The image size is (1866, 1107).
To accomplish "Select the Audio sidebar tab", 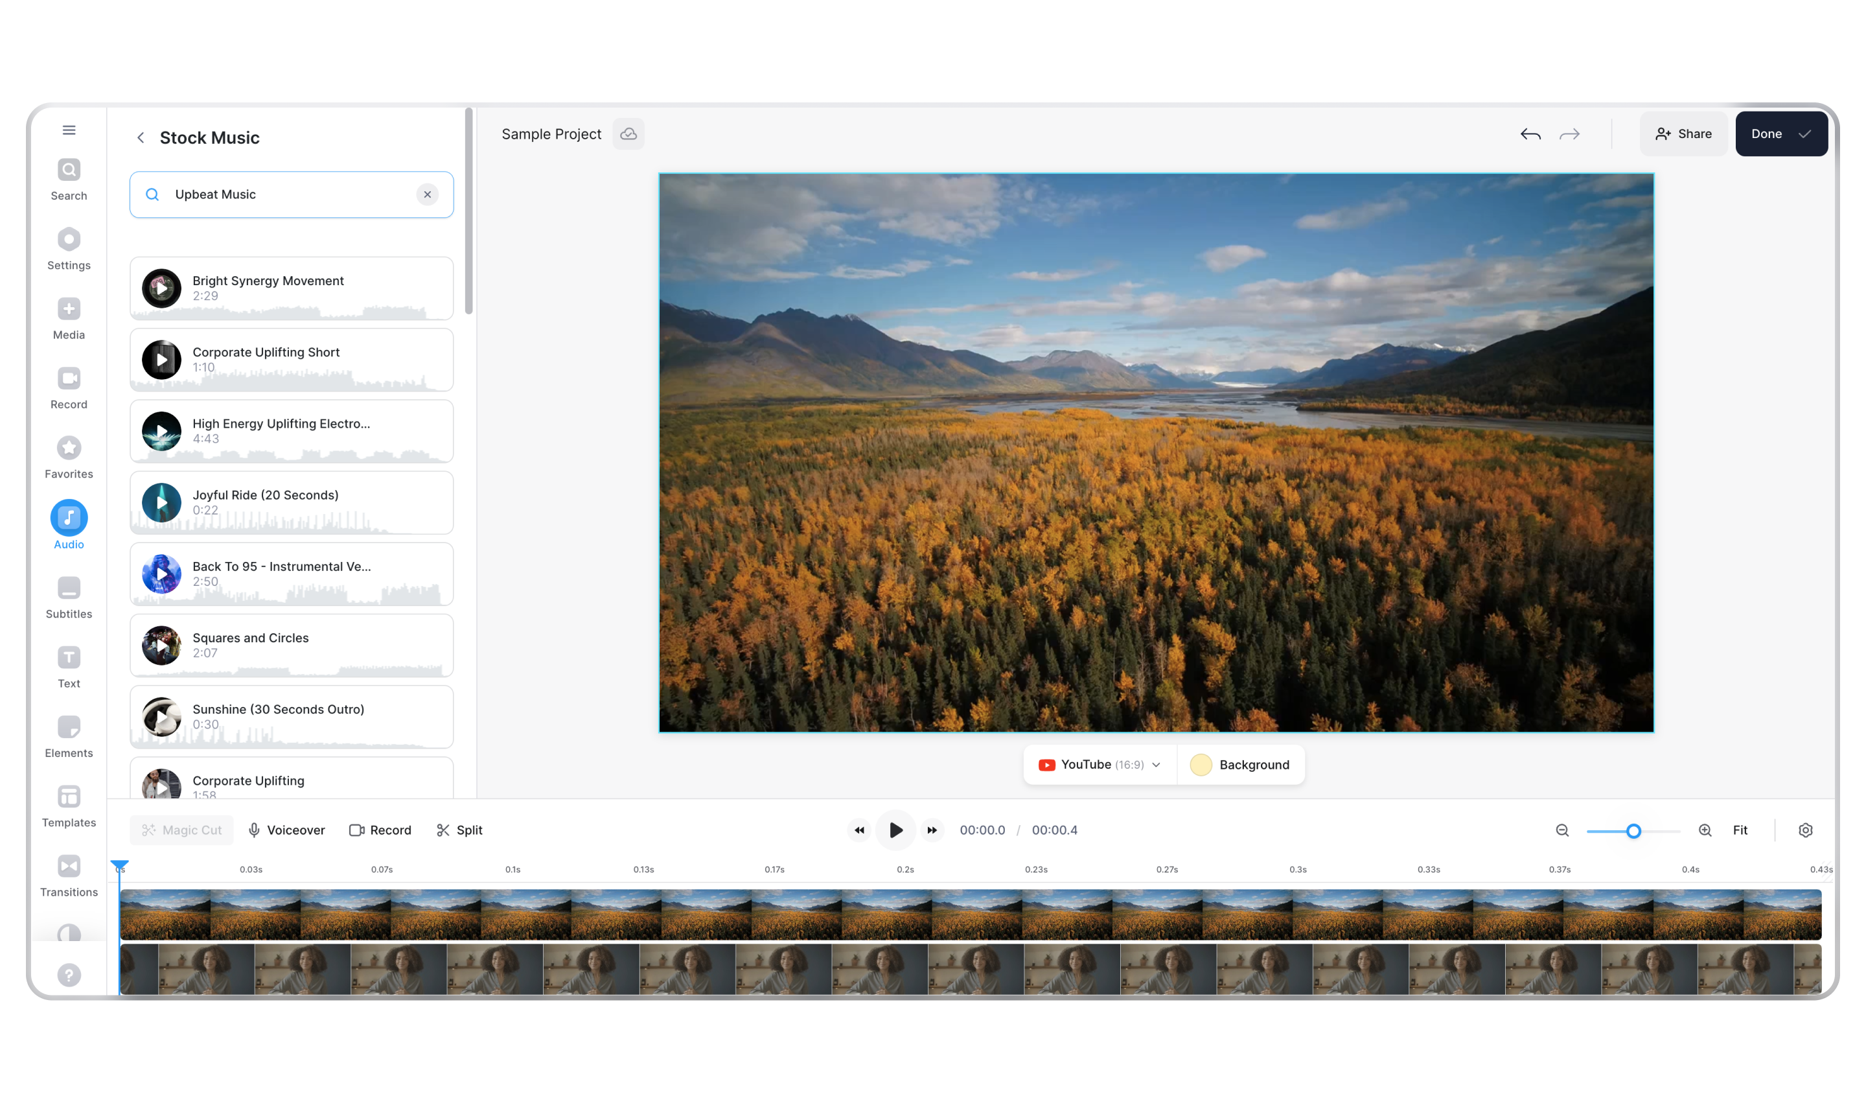I will click(69, 525).
